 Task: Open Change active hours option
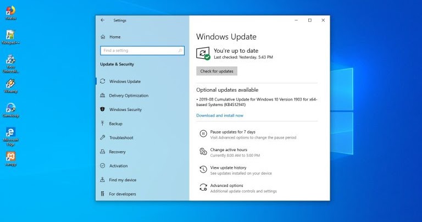click(x=229, y=149)
